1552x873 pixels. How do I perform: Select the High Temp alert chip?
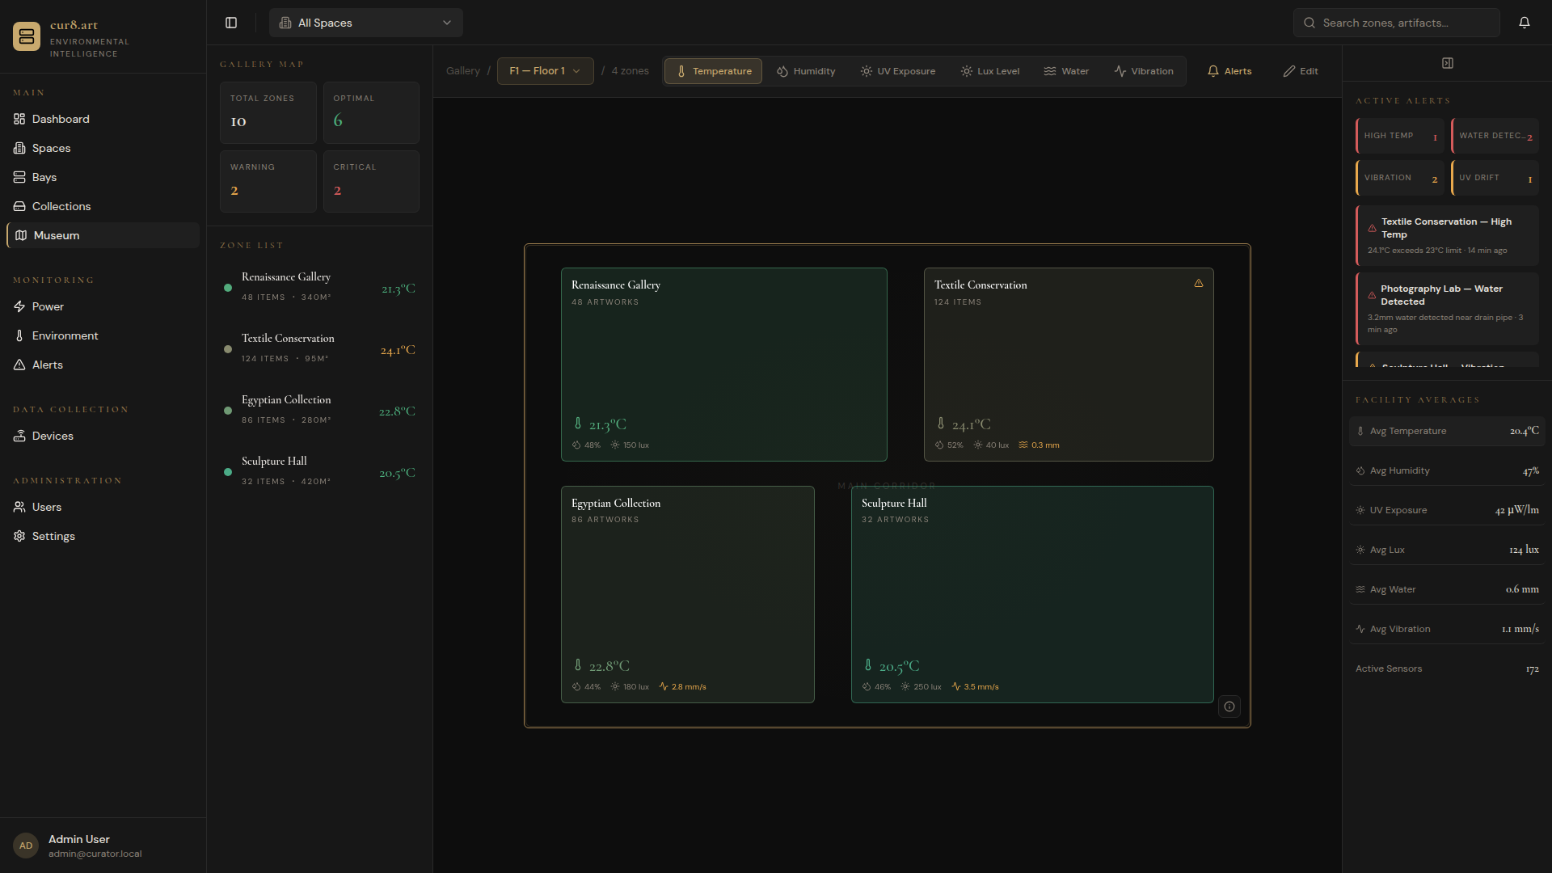1399,136
